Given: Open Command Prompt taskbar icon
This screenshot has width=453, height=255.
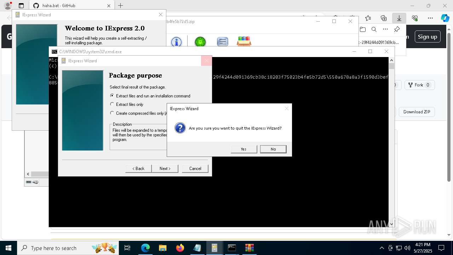Looking at the screenshot, I should [x=232, y=248].
